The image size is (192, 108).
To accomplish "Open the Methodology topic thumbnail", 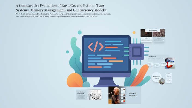I will pyautogui.click(x=161, y=62).
